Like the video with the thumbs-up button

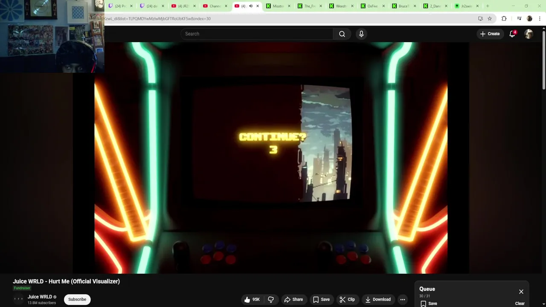click(252, 299)
